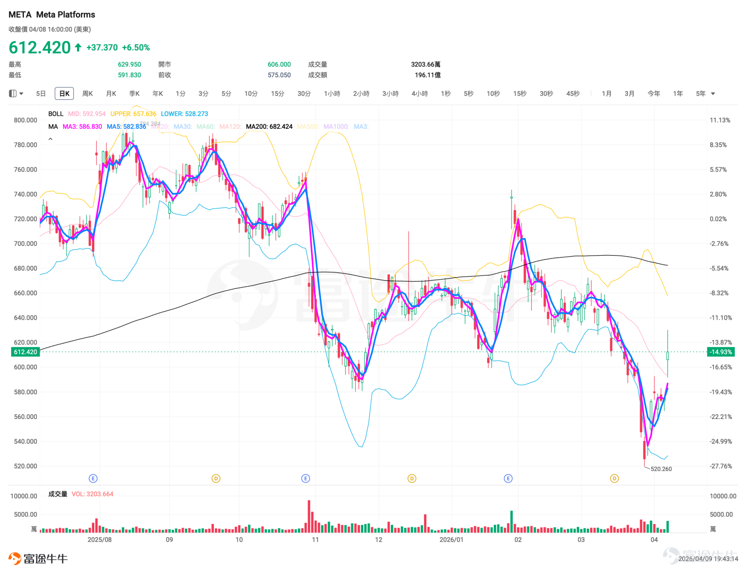Viewport: 747px width, 573px height.
Task: Choose the 4小時 interval
Action: (420, 94)
